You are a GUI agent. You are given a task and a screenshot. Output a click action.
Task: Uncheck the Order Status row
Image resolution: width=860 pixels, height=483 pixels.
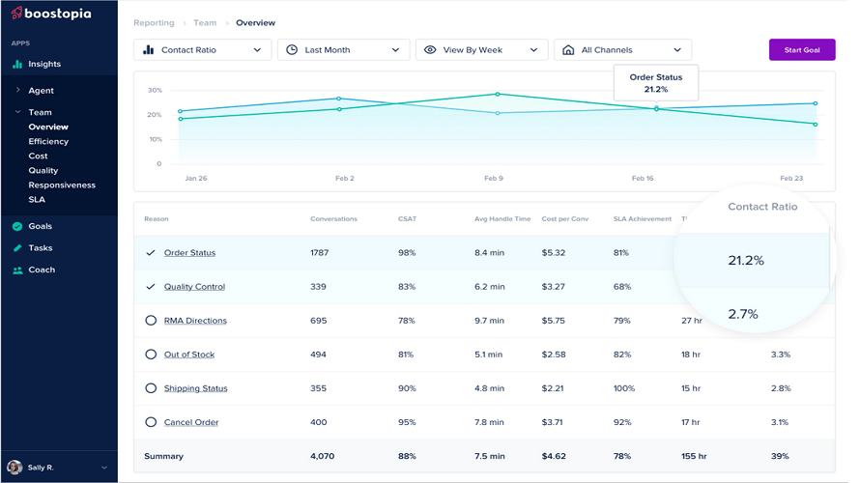tap(151, 253)
